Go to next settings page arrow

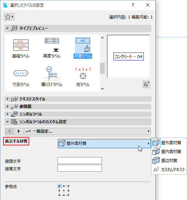click(19, 131)
